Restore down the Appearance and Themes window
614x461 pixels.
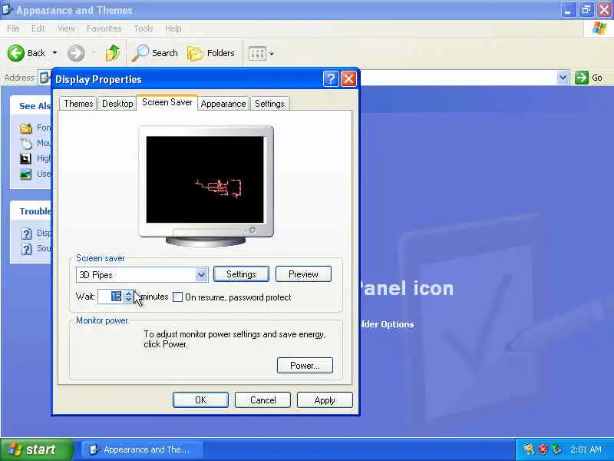(586, 10)
